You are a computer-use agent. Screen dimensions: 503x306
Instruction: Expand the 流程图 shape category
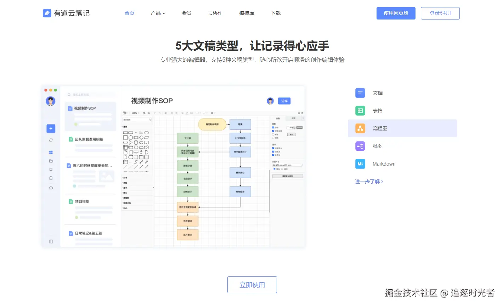click(x=125, y=198)
